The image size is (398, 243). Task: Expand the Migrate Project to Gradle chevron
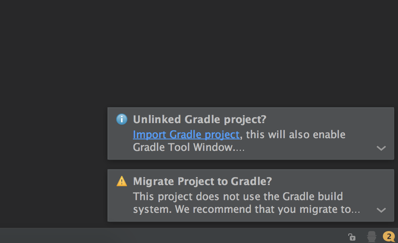381,210
